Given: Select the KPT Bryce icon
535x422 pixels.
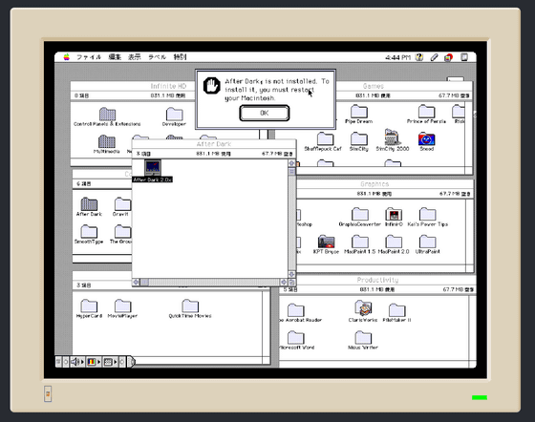Looking at the screenshot, I should click(x=326, y=244).
